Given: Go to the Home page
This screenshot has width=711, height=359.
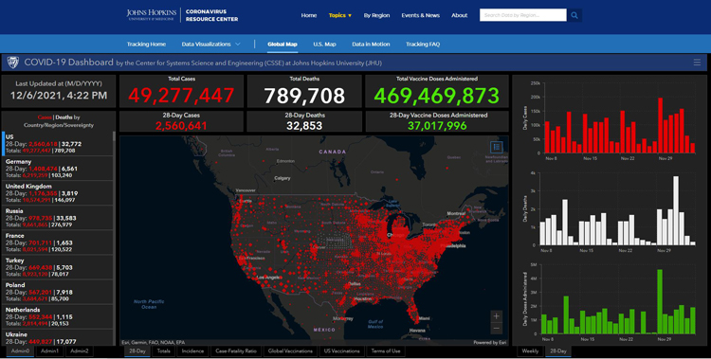Looking at the screenshot, I should tap(309, 15).
